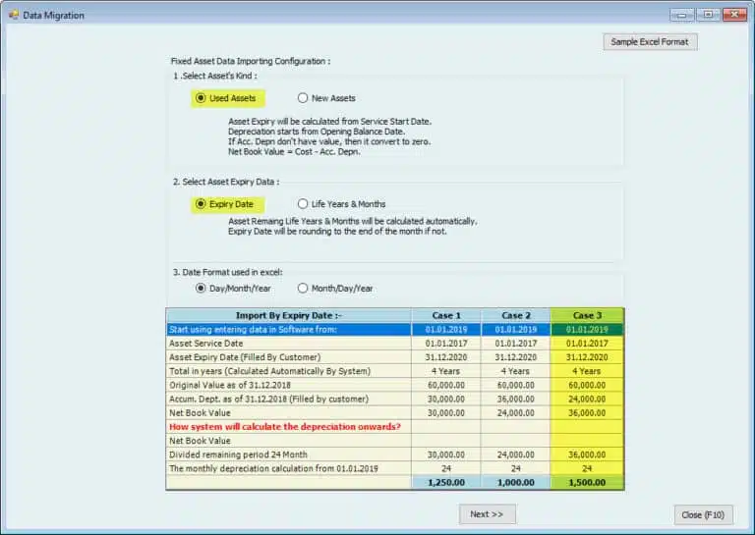Choose Life Years & Months option
This screenshot has height=535, width=755.
303,204
